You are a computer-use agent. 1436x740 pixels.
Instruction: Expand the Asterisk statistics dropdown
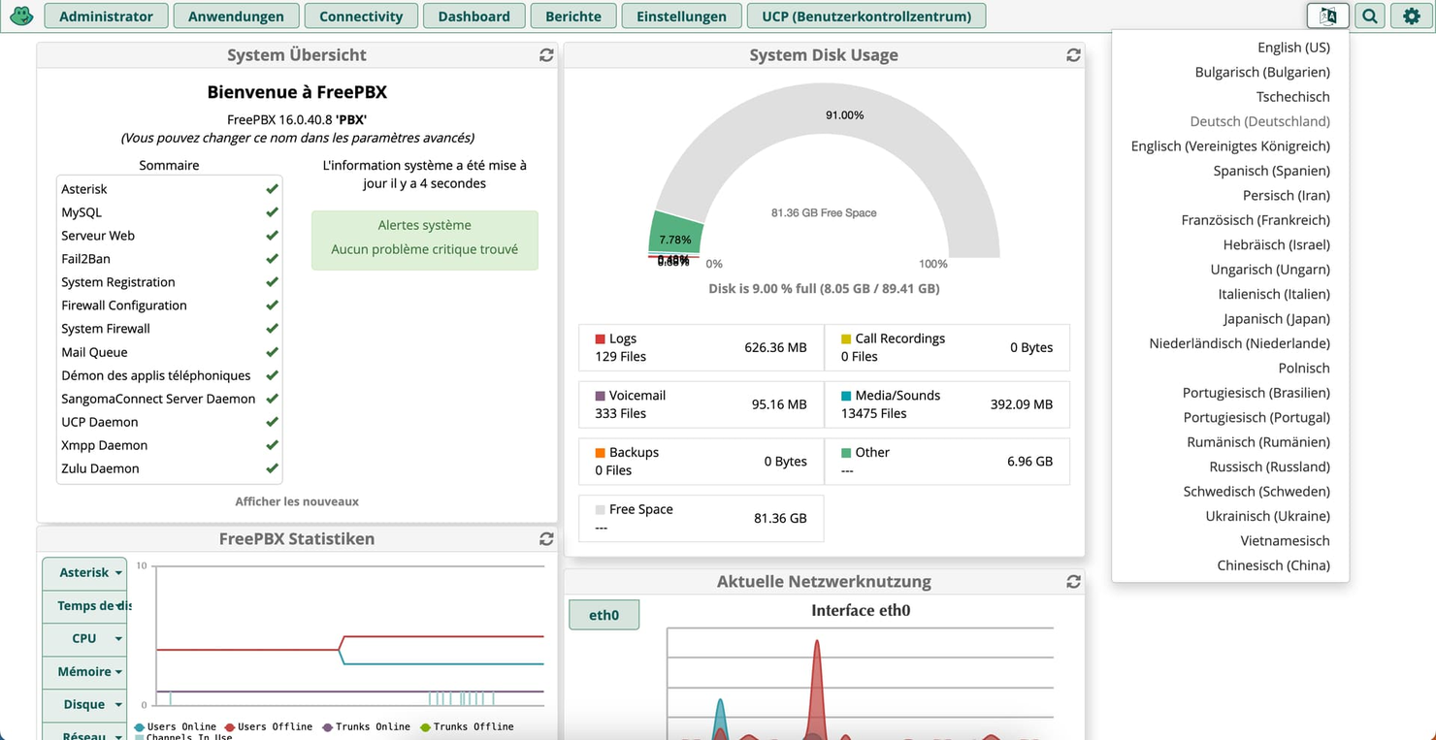84,572
